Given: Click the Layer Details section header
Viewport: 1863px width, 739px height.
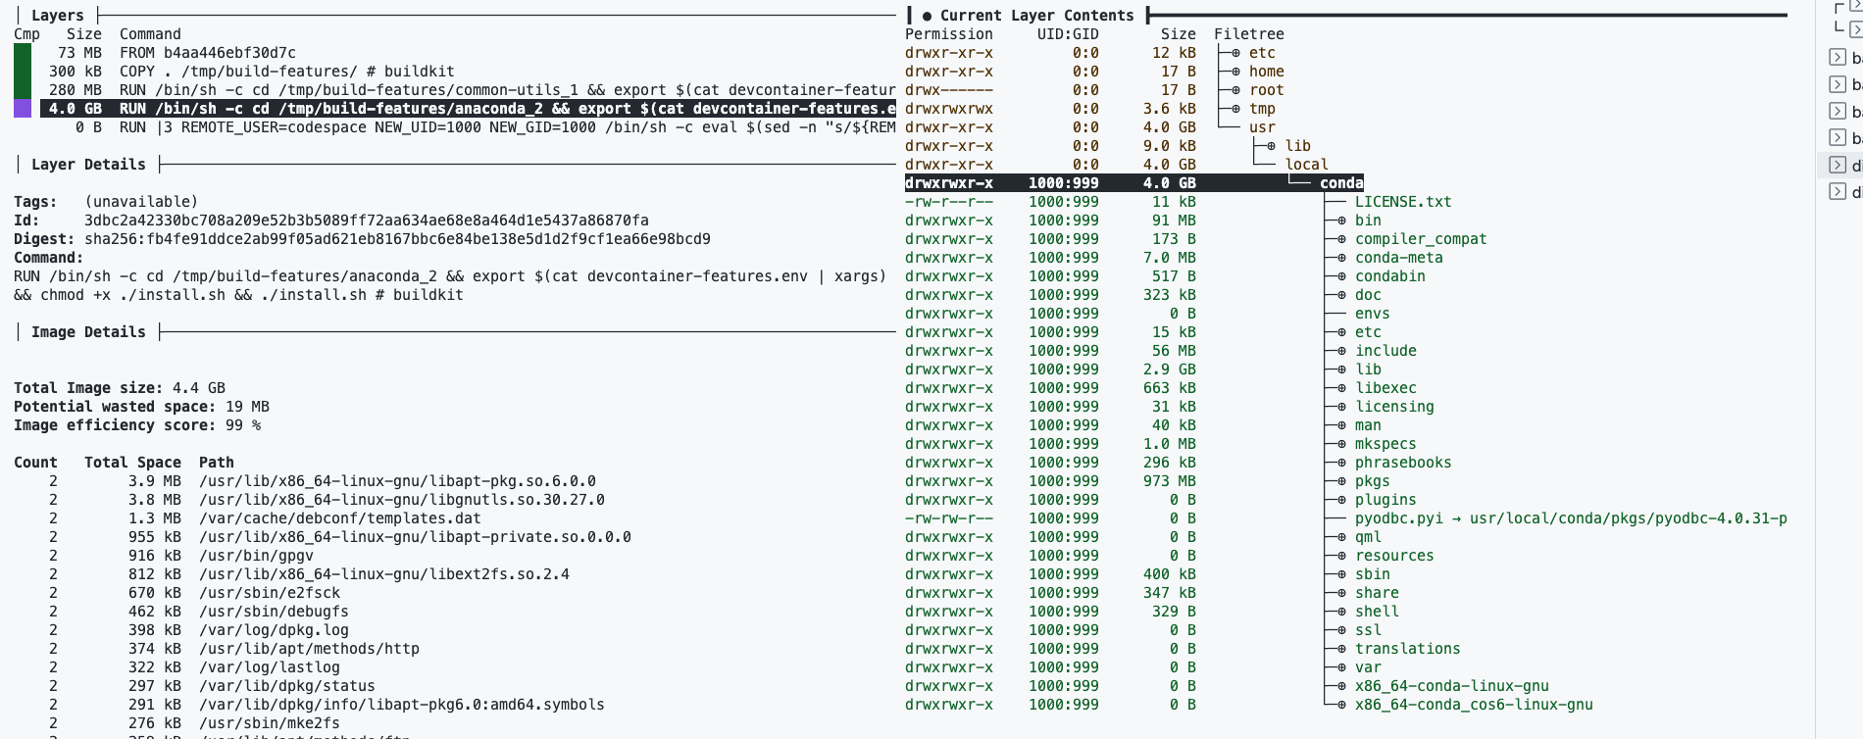Looking at the screenshot, I should click(88, 165).
